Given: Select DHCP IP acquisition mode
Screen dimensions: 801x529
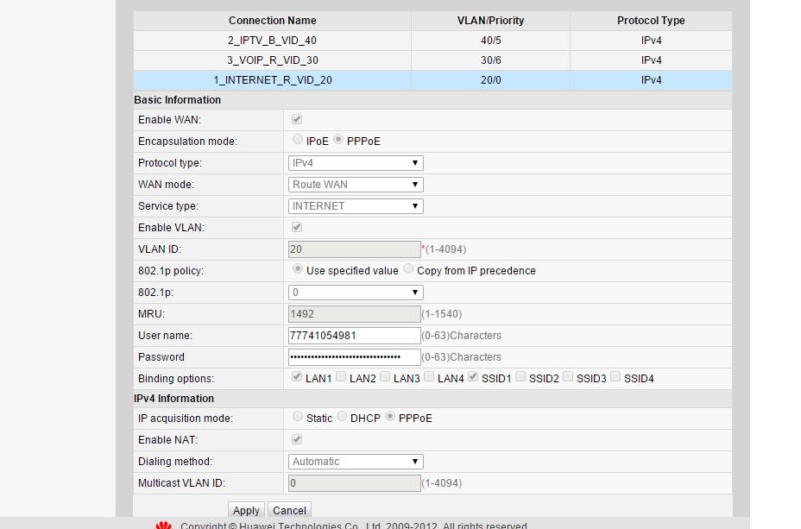Looking at the screenshot, I should [x=342, y=417].
